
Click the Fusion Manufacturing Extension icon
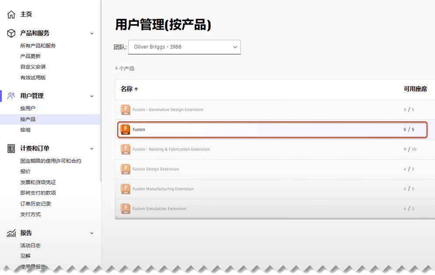coord(125,189)
